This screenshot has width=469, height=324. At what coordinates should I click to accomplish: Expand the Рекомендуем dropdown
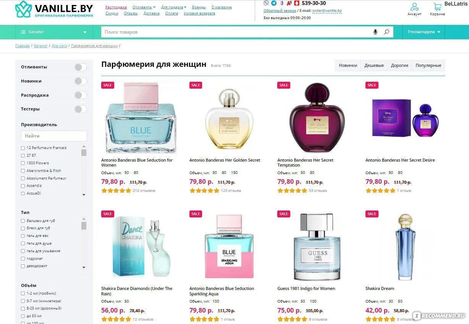[424, 32]
